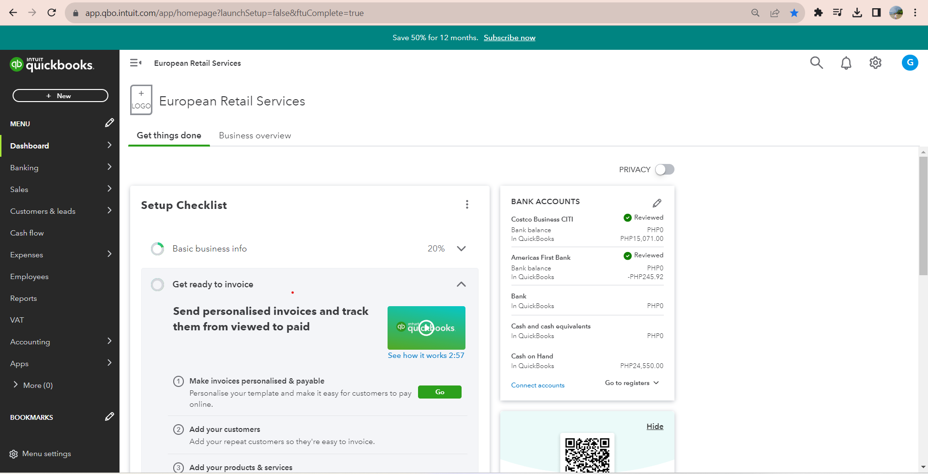The image size is (928, 474).
Task: Open the notifications bell
Action: coord(846,63)
